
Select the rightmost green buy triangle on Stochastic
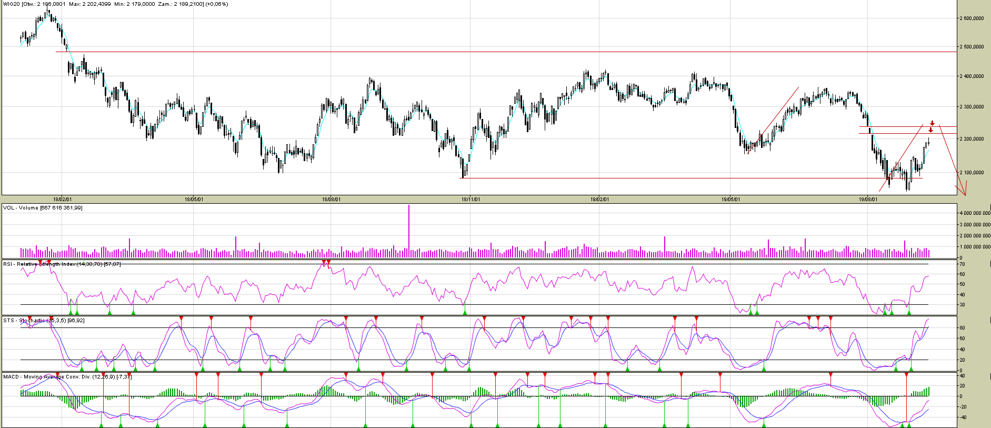coord(911,369)
